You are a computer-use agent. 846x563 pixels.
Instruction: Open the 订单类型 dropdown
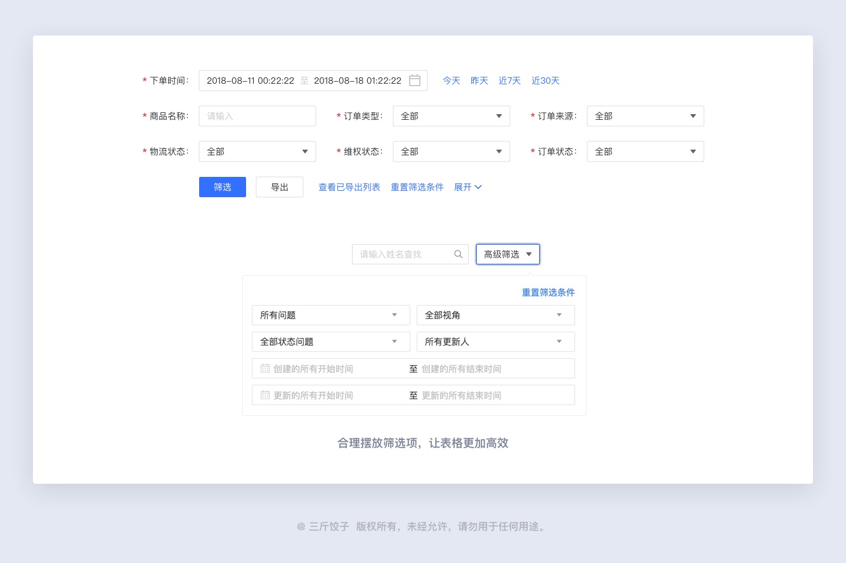pos(452,116)
